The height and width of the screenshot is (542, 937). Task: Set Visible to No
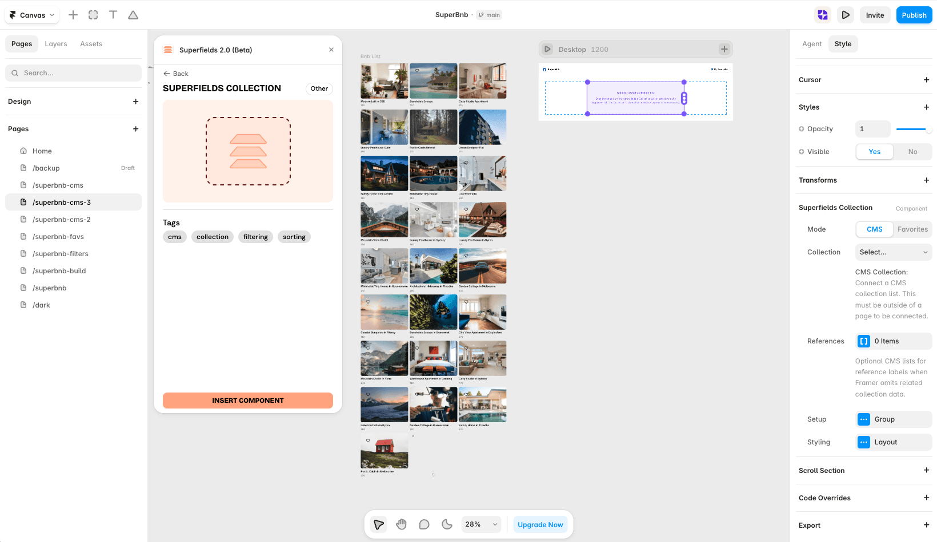click(x=912, y=152)
